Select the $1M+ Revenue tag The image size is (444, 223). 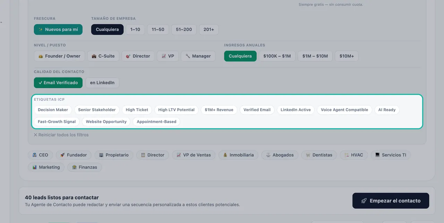tap(219, 110)
